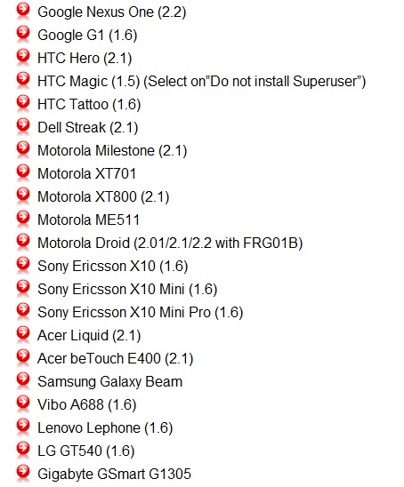Image resolution: width=404 pixels, height=487 pixels.
Task: Click the red arrow beside Samsung Galaxy Beam
Action: pos(23,379)
